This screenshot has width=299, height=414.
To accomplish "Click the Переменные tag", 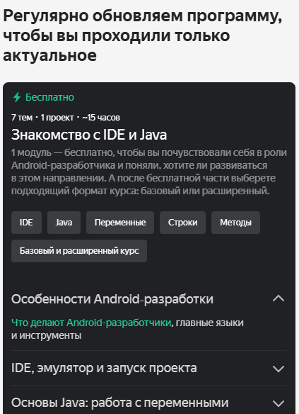I will pos(120,223).
